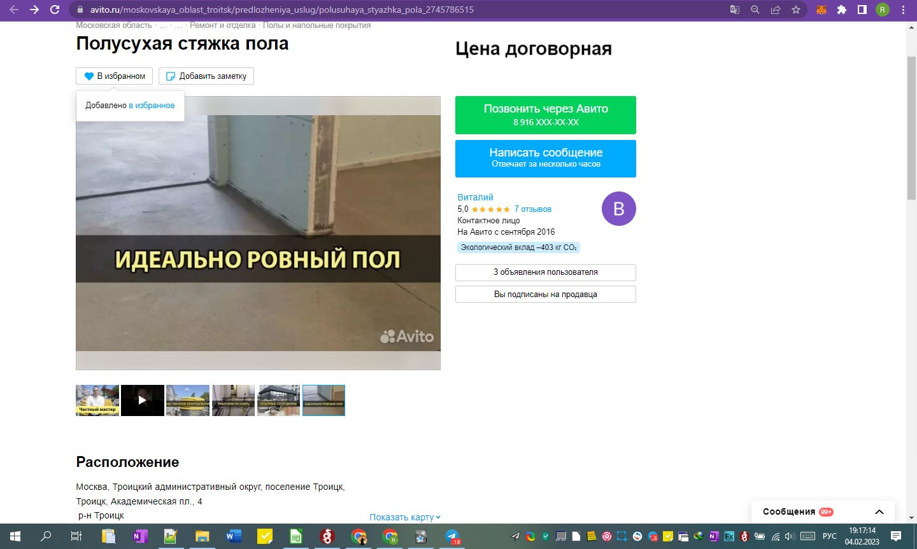This screenshot has height=549, width=917.
Task: Open yellow sticky notes taskbar app
Action: [264, 536]
